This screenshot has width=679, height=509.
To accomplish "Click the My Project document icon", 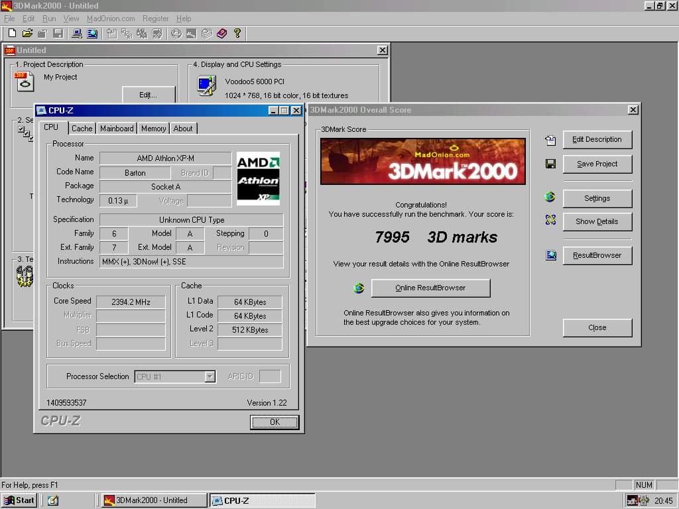I will click(x=25, y=82).
